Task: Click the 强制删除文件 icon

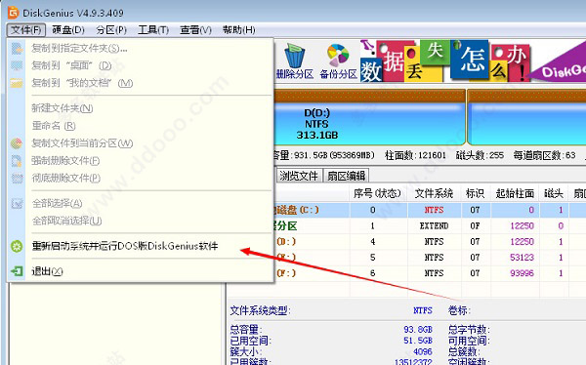Action: (17, 161)
